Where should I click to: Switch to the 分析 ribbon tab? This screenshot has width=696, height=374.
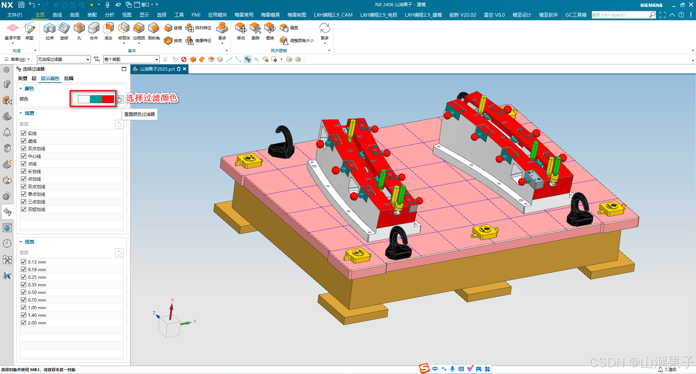point(109,15)
